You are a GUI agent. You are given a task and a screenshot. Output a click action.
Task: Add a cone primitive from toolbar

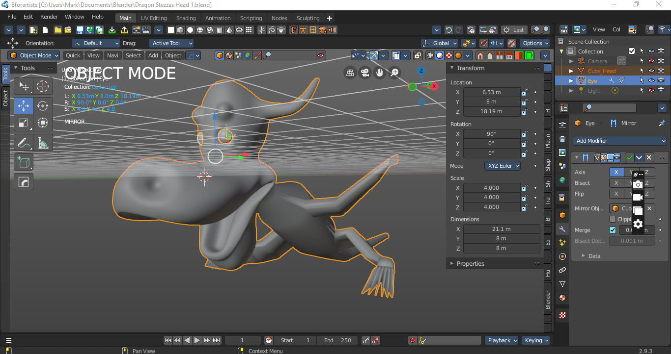[x=229, y=30]
